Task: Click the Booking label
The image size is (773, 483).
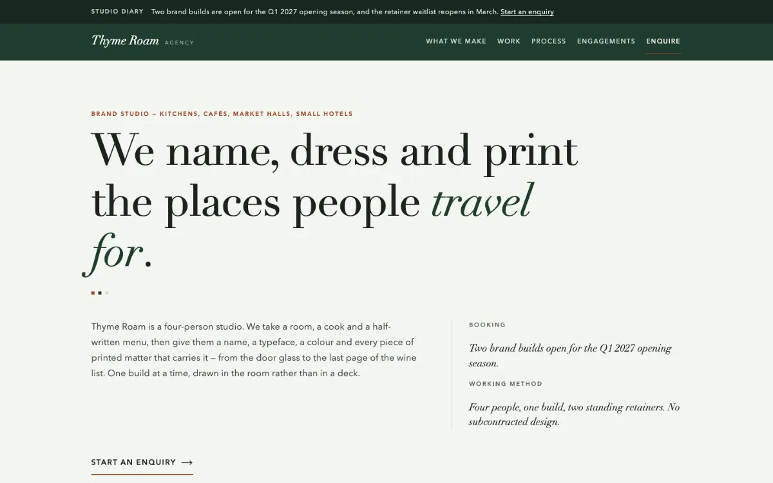Action: pyautogui.click(x=487, y=325)
